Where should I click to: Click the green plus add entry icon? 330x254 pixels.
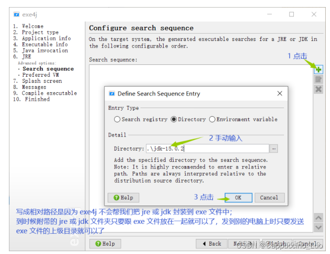318,70
